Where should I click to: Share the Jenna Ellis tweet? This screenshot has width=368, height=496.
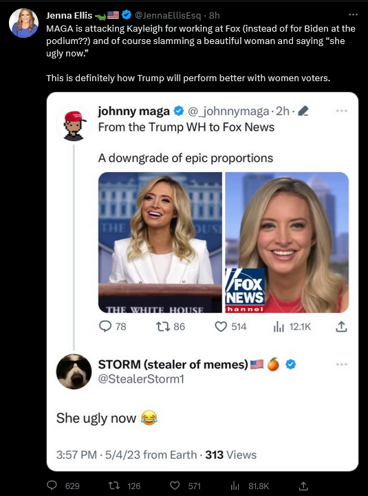(x=303, y=485)
